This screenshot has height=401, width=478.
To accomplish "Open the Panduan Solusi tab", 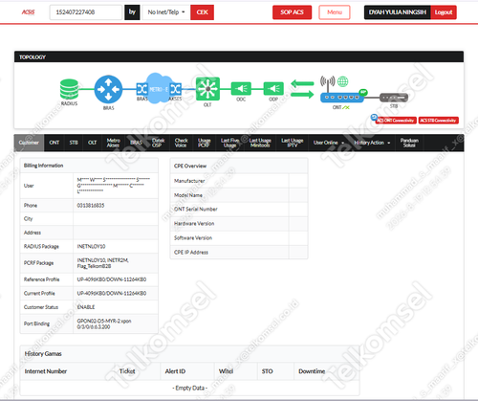I will coord(409,143).
